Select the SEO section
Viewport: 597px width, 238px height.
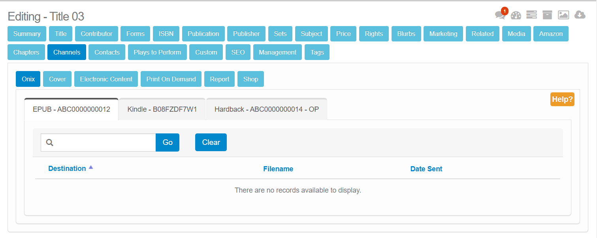(x=238, y=52)
